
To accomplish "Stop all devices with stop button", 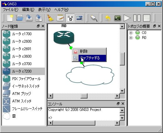I will (147, 18).
